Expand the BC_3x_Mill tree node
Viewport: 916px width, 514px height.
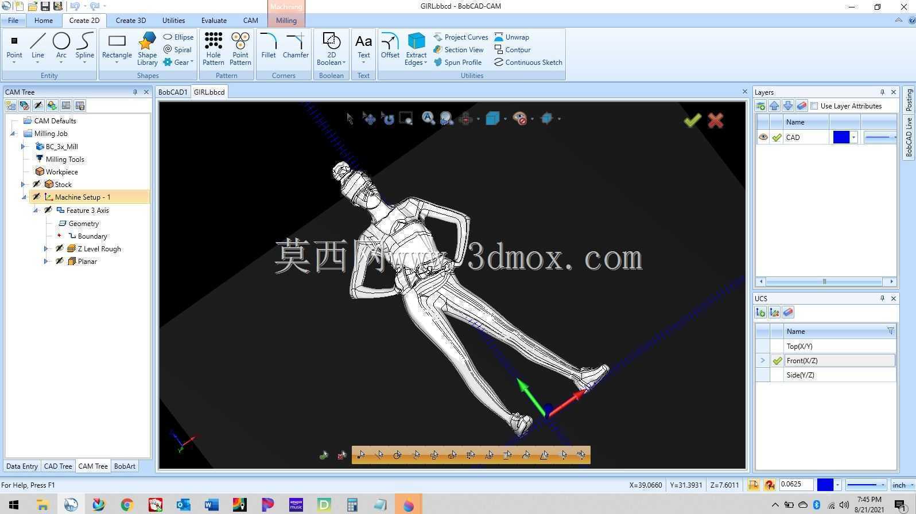(x=24, y=146)
